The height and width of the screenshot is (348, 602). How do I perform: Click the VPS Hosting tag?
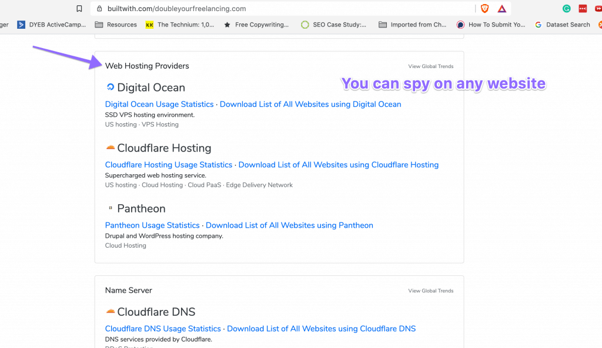(160, 124)
